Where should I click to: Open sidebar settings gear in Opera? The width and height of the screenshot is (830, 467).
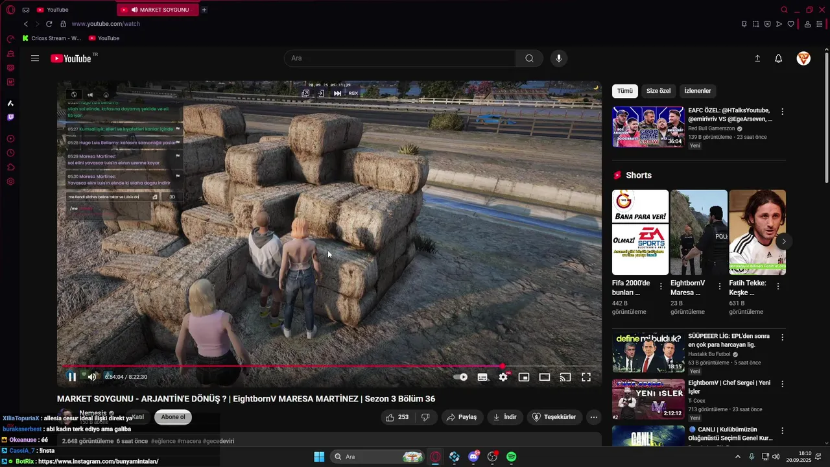pyautogui.click(x=10, y=182)
